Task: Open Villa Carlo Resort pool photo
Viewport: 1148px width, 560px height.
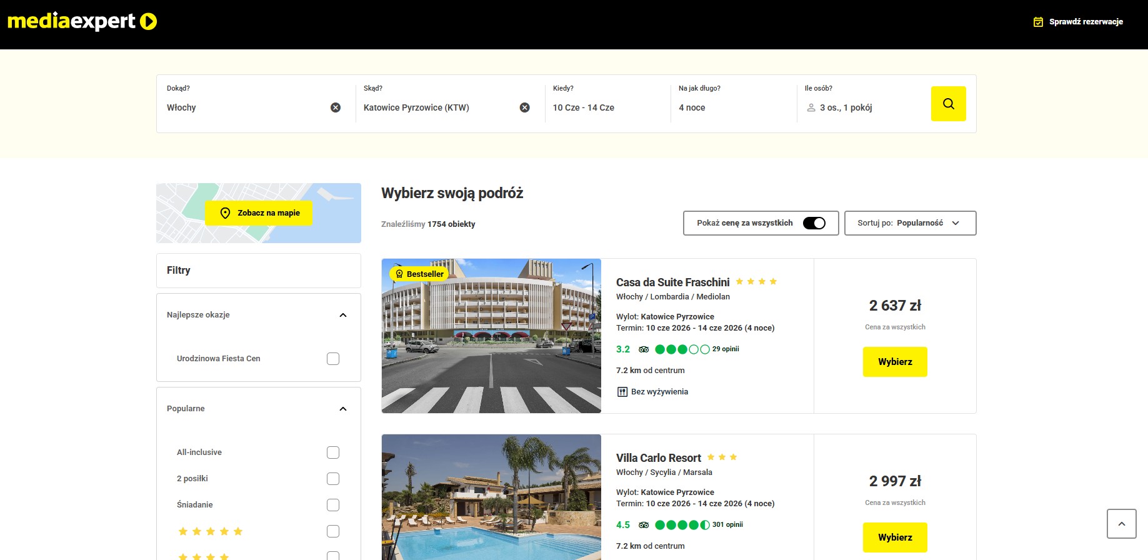Action: [491, 497]
